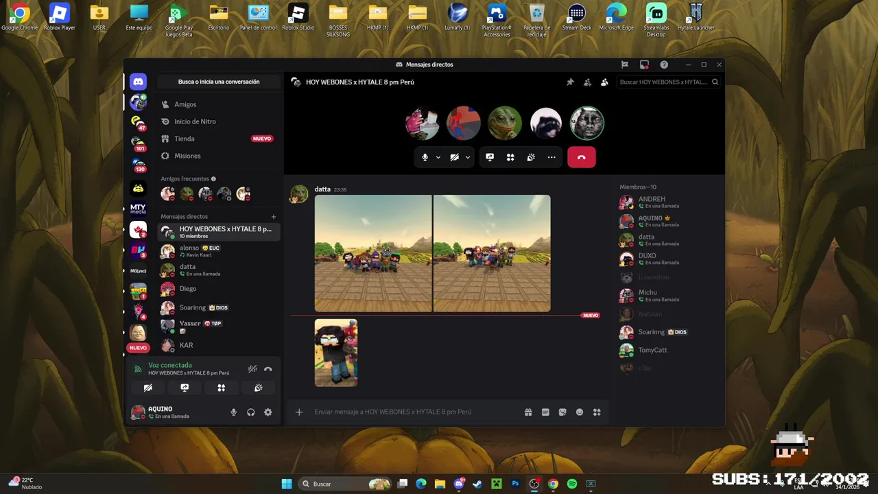Open HOY WEBONES x HYTALE group DM
The image size is (878, 494).
tap(218, 232)
